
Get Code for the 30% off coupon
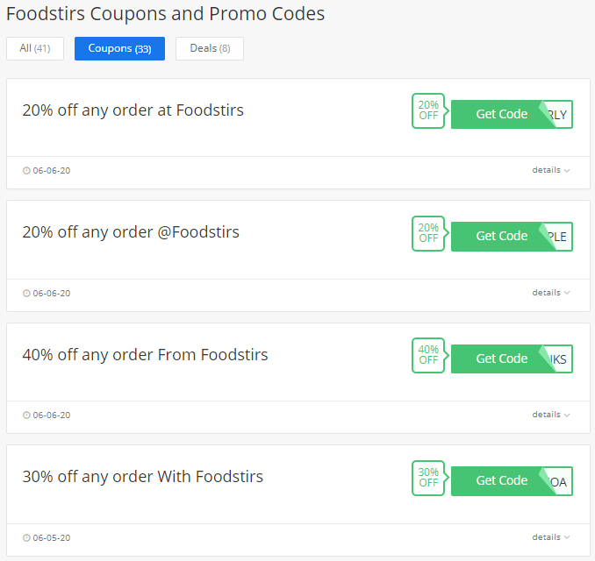point(512,481)
